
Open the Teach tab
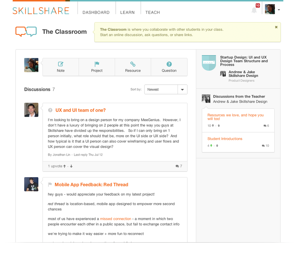pos(152,12)
